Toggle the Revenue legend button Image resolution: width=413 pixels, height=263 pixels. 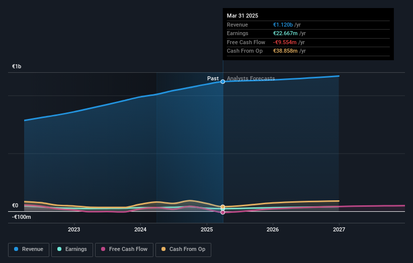pos(29,249)
